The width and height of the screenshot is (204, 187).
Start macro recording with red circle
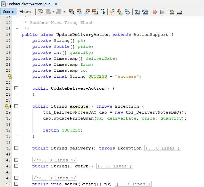coord(155,12)
